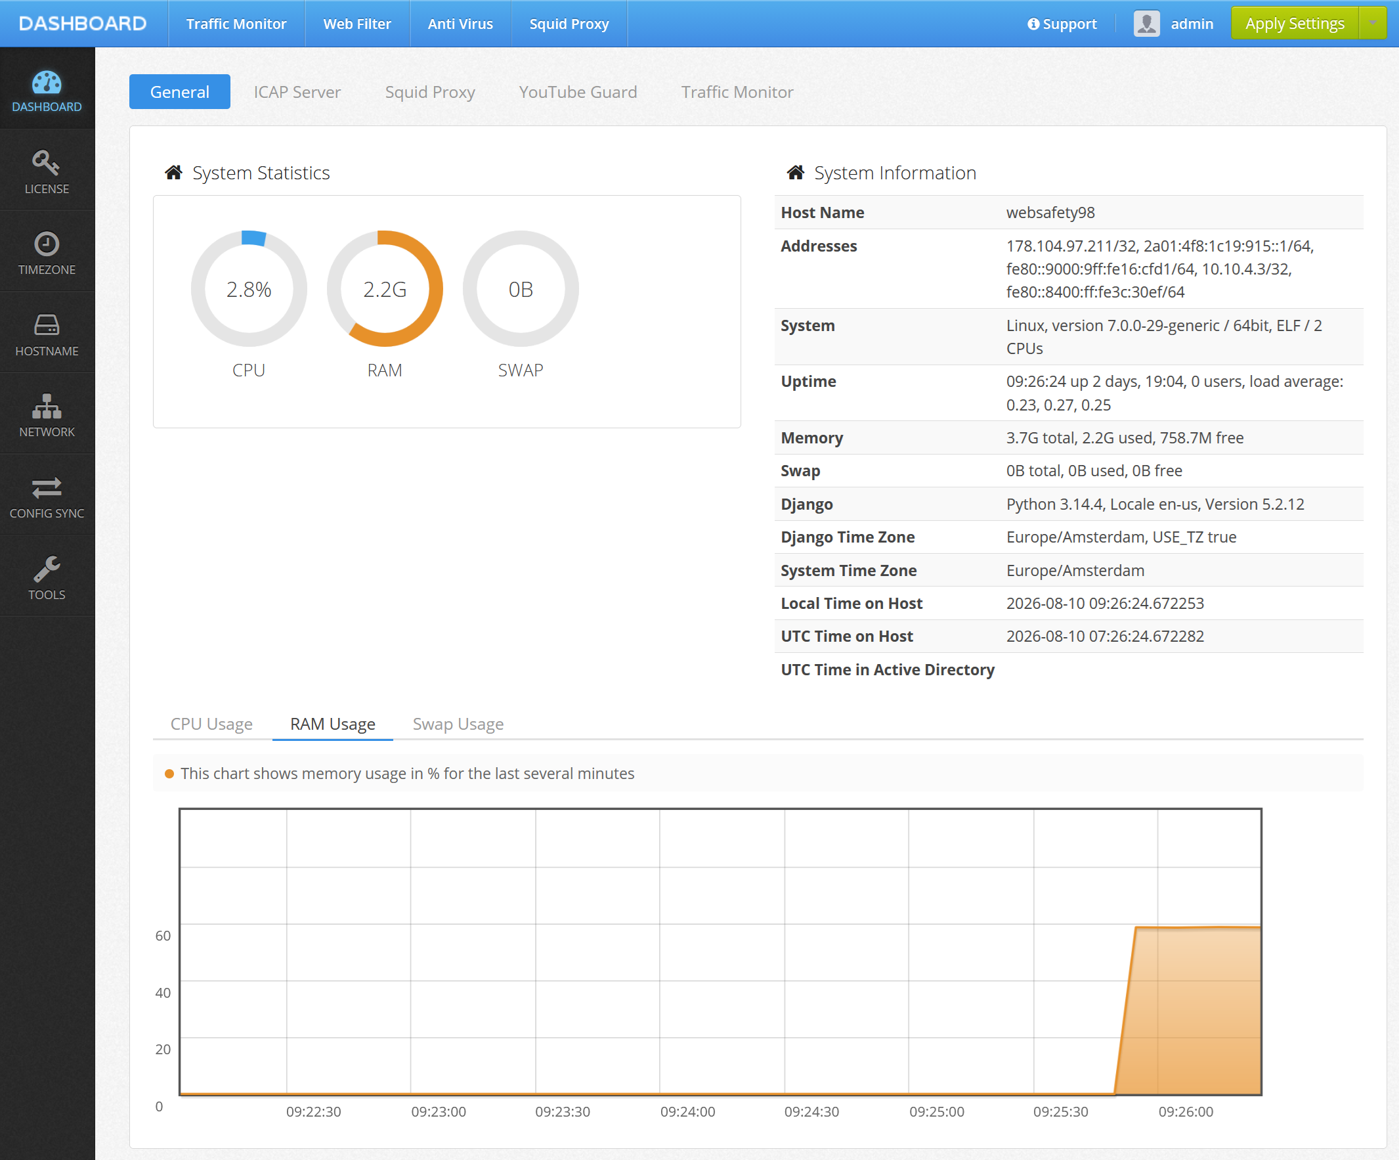Open Anti Virus in top navigation
1399x1160 pixels.
[x=460, y=24]
